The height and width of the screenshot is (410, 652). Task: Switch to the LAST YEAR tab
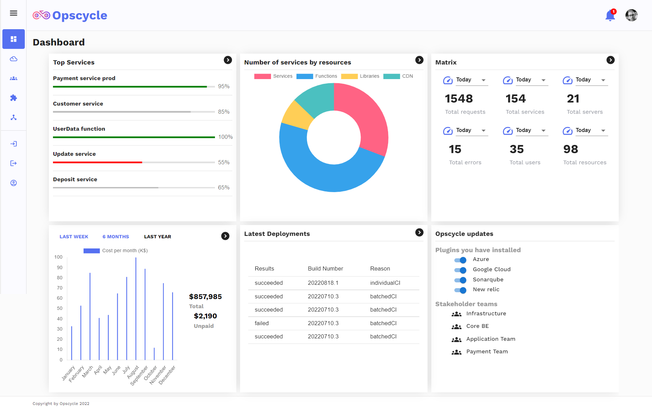click(158, 237)
